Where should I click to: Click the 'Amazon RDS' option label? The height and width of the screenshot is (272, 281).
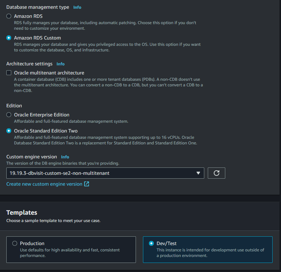point(28,16)
